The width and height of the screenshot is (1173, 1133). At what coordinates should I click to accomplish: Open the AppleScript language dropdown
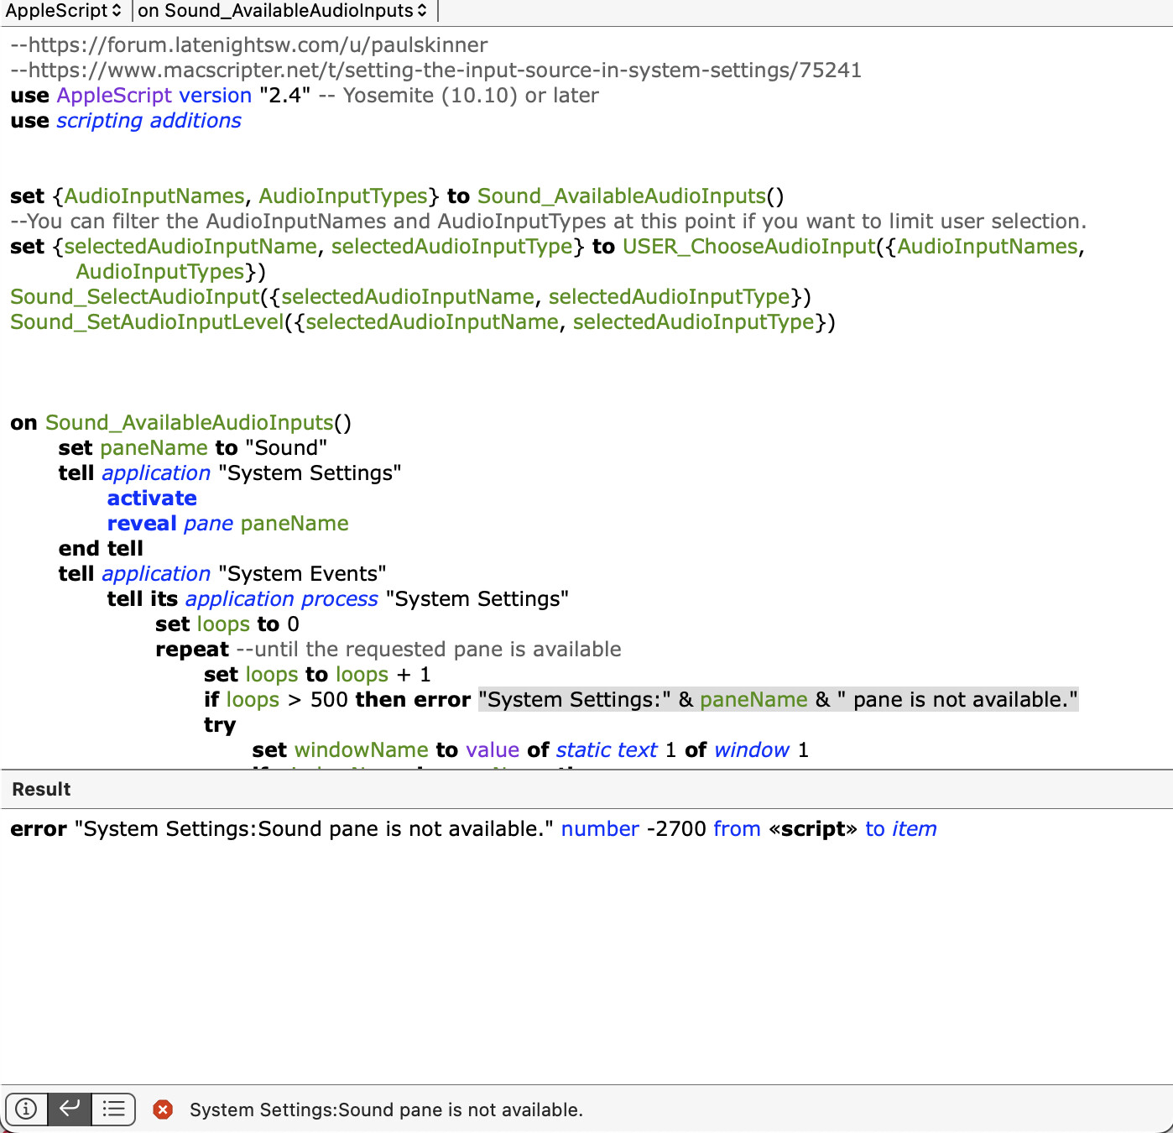click(x=64, y=11)
